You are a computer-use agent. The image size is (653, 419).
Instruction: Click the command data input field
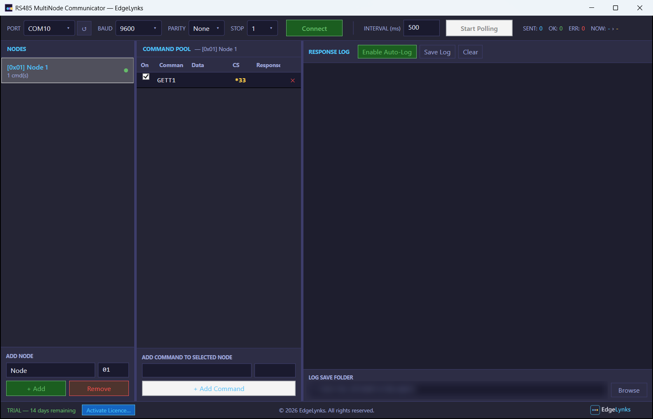pyautogui.click(x=275, y=370)
